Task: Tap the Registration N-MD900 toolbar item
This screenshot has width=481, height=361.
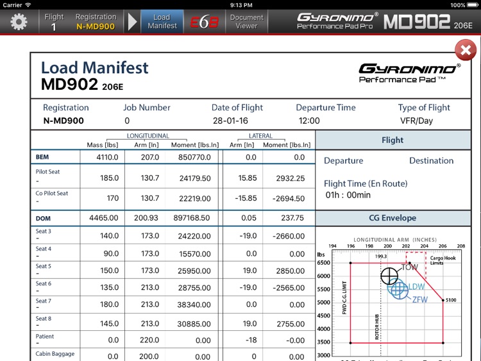Action: 96,22
